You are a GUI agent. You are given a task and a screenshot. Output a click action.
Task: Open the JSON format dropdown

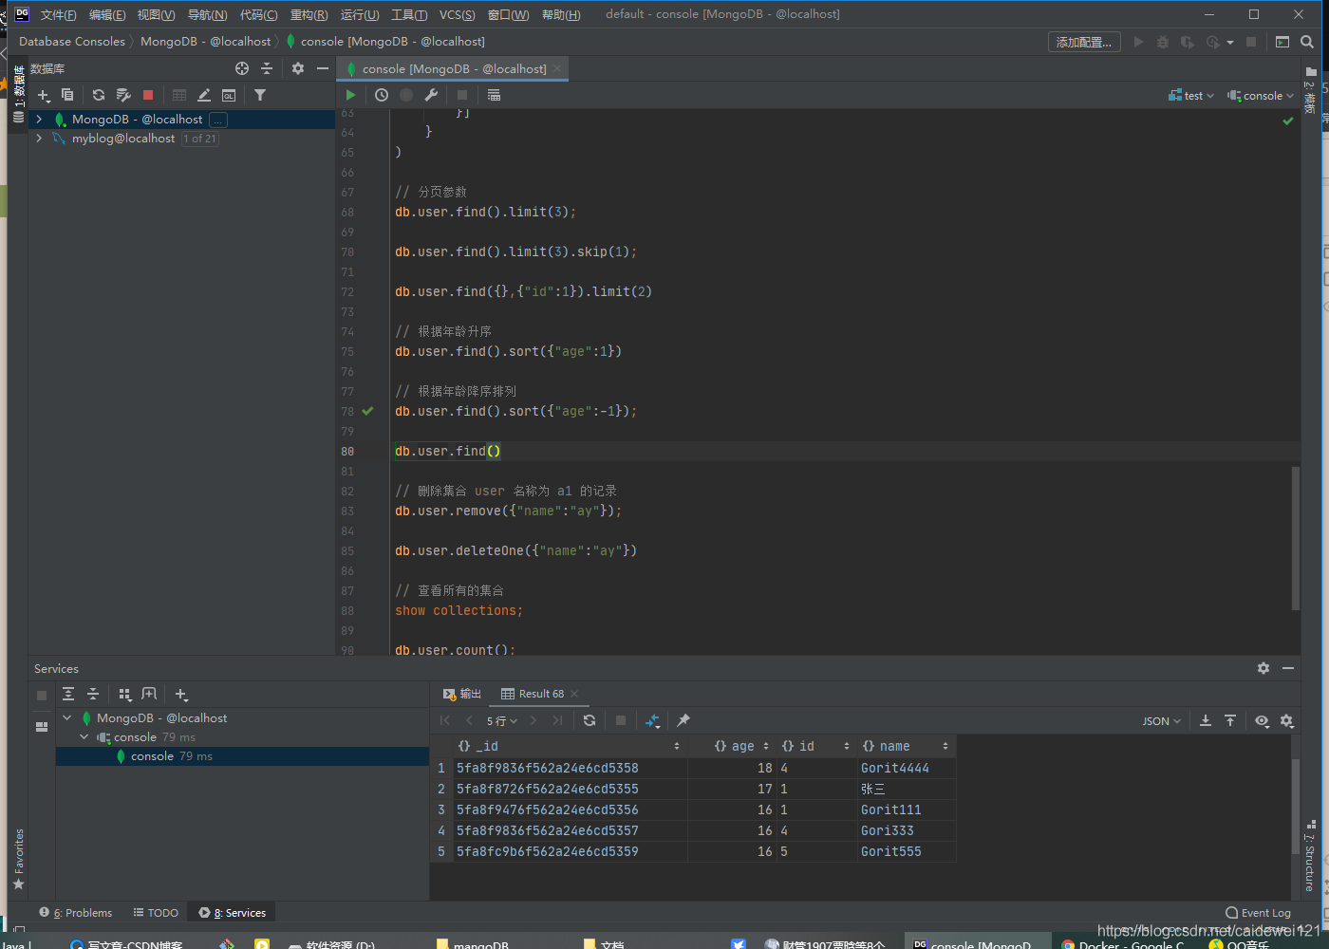(x=1161, y=721)
